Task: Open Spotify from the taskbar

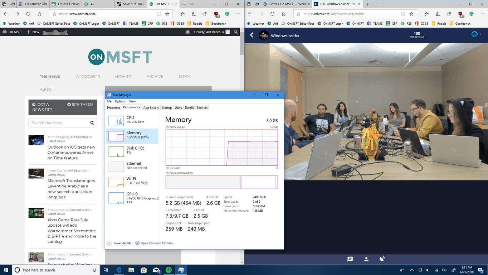Action: [169, 270]
